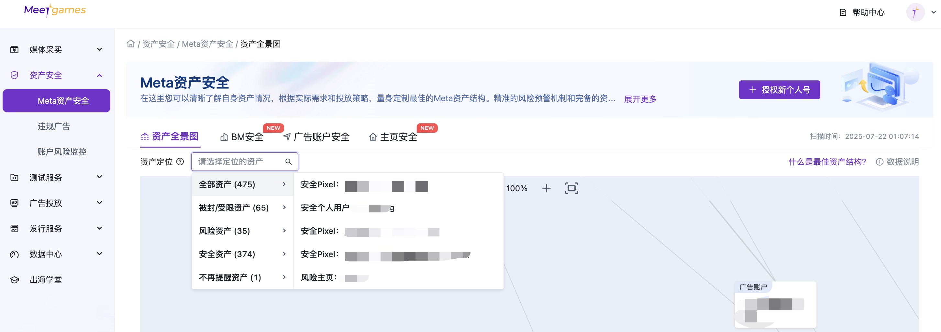Select 风险资产 (35) category

click(x=243, y=231)
